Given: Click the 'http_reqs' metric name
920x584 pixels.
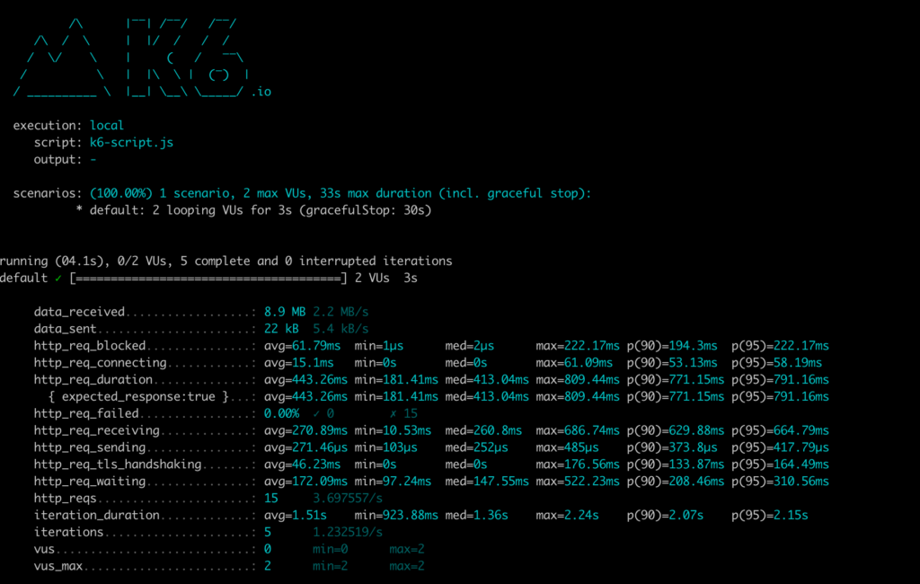Looking at the screenshot, I should 65,499.
